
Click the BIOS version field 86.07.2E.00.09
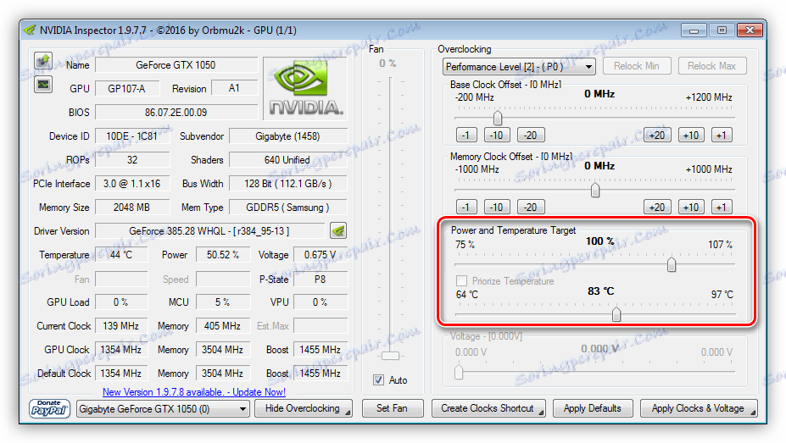[176, 112]
